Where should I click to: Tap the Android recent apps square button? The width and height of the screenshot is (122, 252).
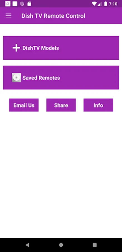click(x=95, y=245)
